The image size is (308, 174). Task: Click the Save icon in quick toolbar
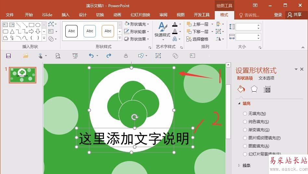click(8, 56)
